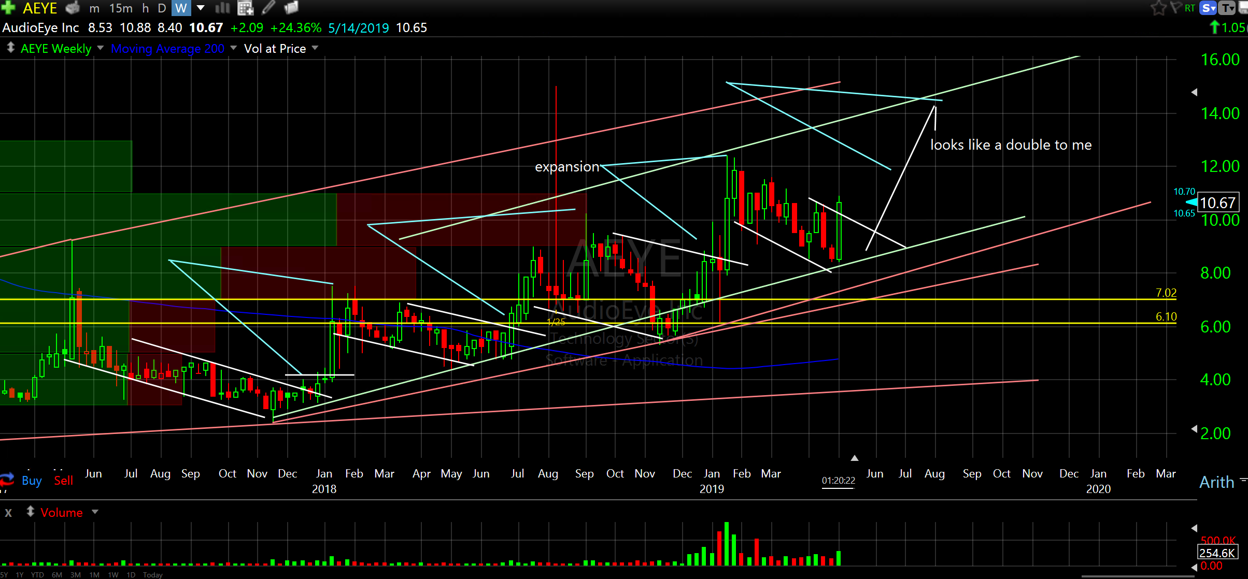
Task: Expand the Vol at Price dropdown
Action: pyautogui.click(x=315, y=48)
